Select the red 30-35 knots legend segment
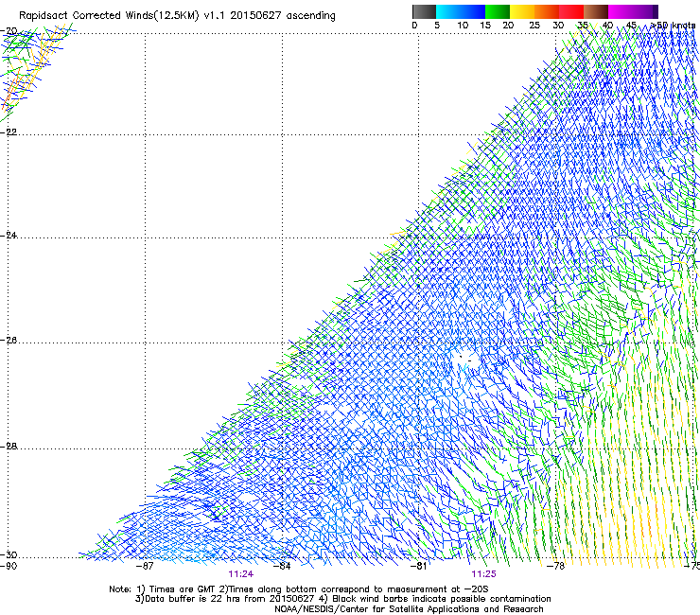Viewport: 700px width, 615px height. (571, 11)
